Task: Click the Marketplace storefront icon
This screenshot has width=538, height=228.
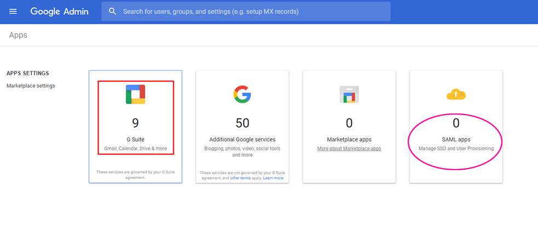Action: pyautogui.click(x=349, y=94)
